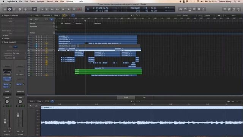
Task: Start playback with the Play button
Action: [68, 9]
